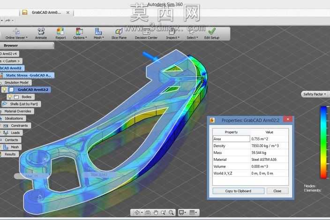
Task: Click the document icon on the GrabCAD tab
Action: tap(25, 12)
